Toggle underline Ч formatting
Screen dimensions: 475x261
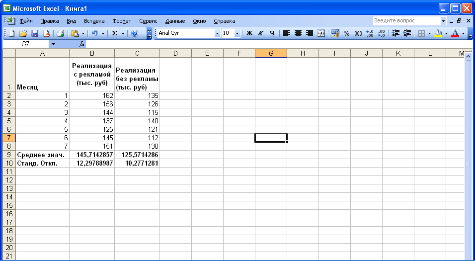click(272, 33)
